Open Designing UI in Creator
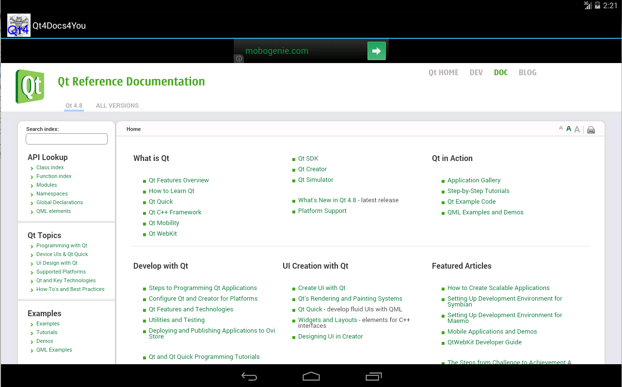 [331, 336]
